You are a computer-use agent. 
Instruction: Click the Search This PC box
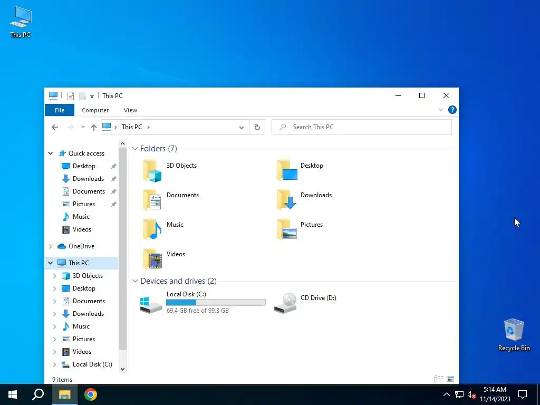pyautogui.click(x=362, y=127)
